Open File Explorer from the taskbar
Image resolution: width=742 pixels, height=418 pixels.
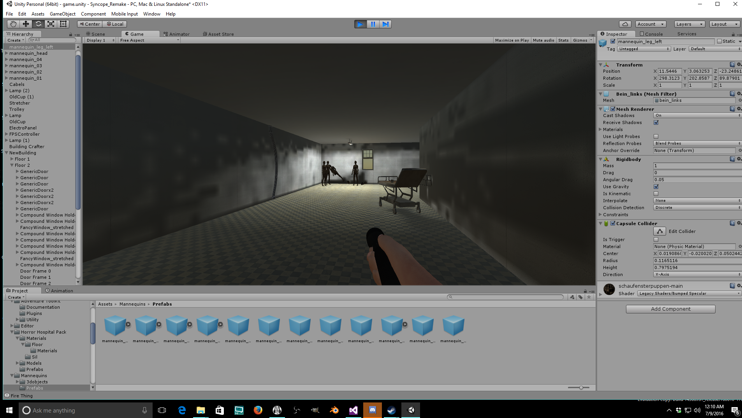(200, 410)
